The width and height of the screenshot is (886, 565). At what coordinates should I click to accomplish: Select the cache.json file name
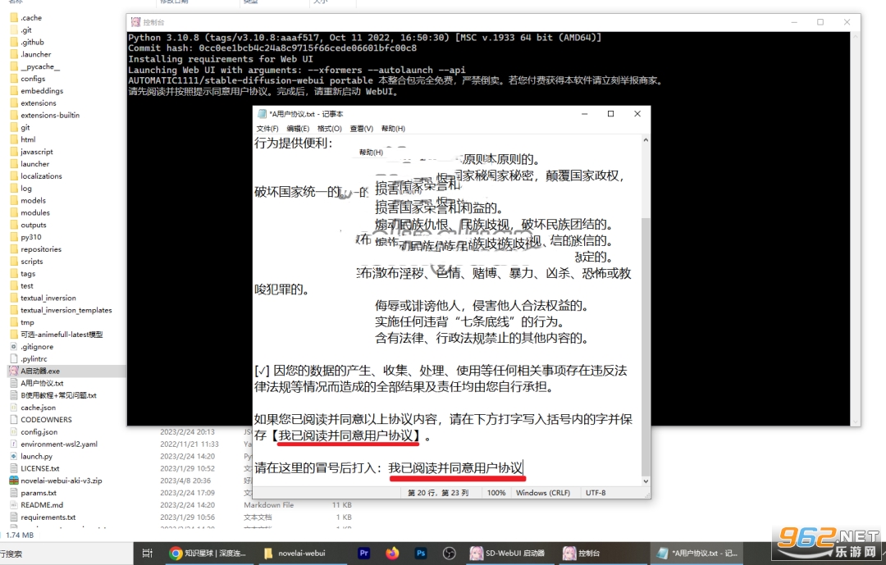pyautogui.click(x=38, y=408)
